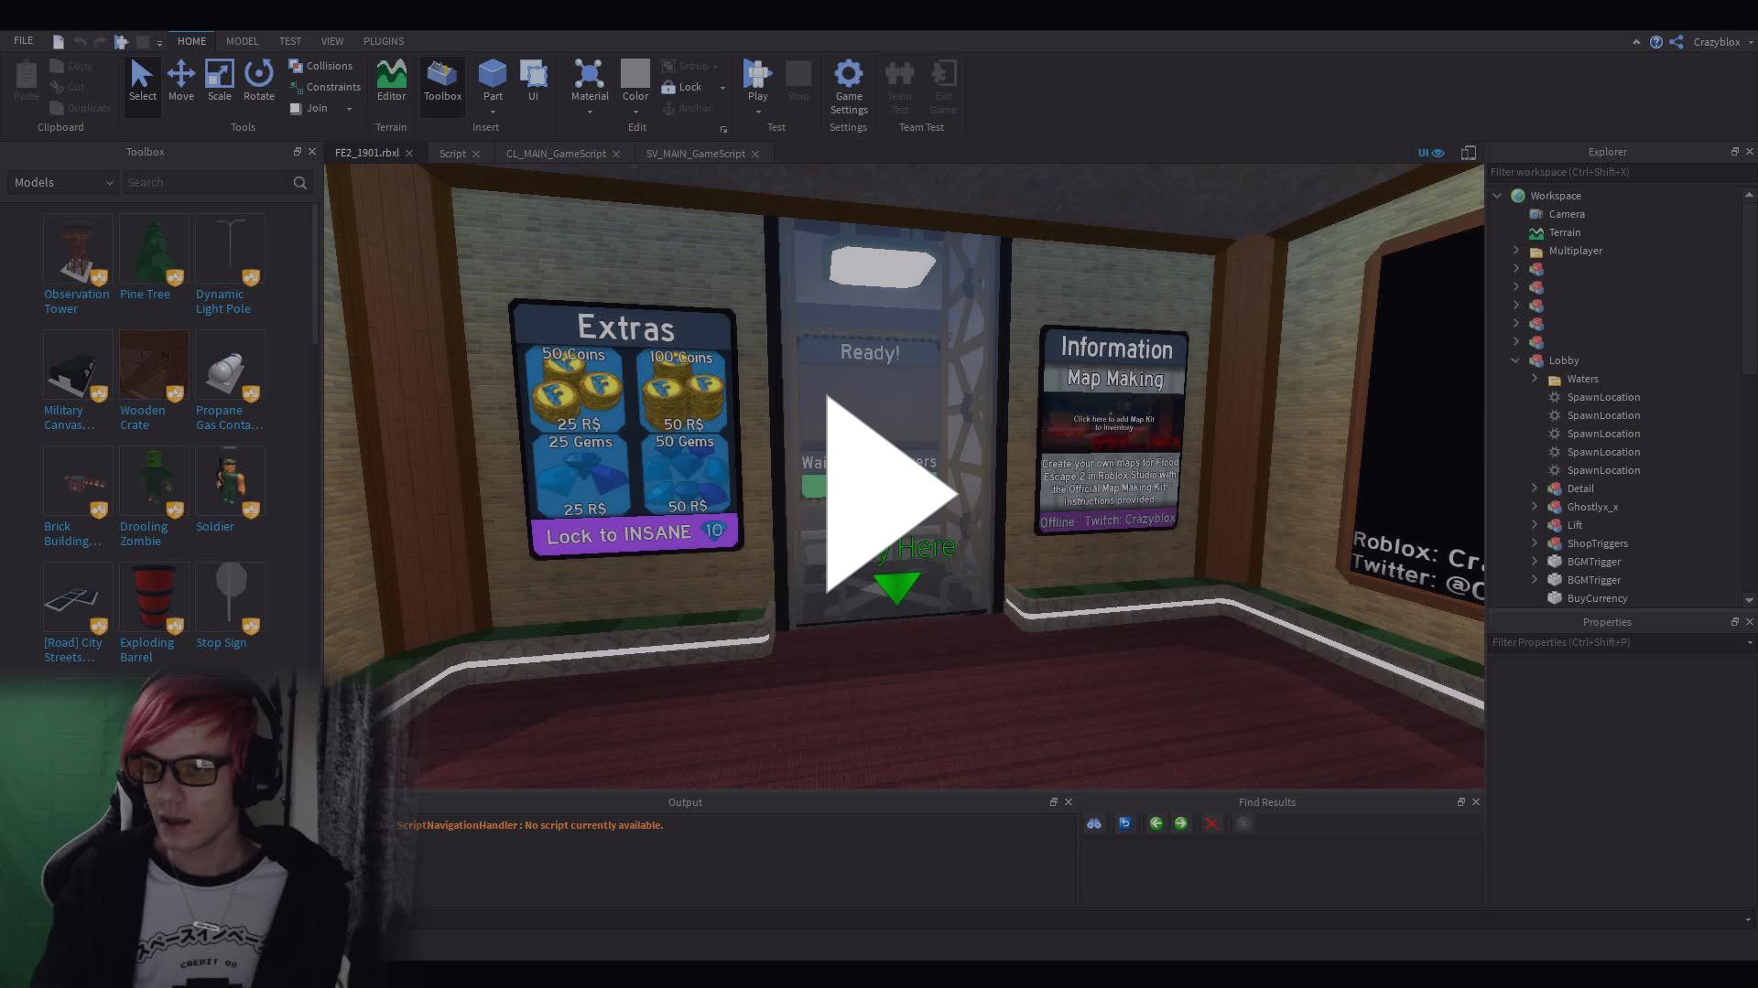Screen dimensions: 1758x988
Task: Open the Terrain Editor
Action: 391,80
